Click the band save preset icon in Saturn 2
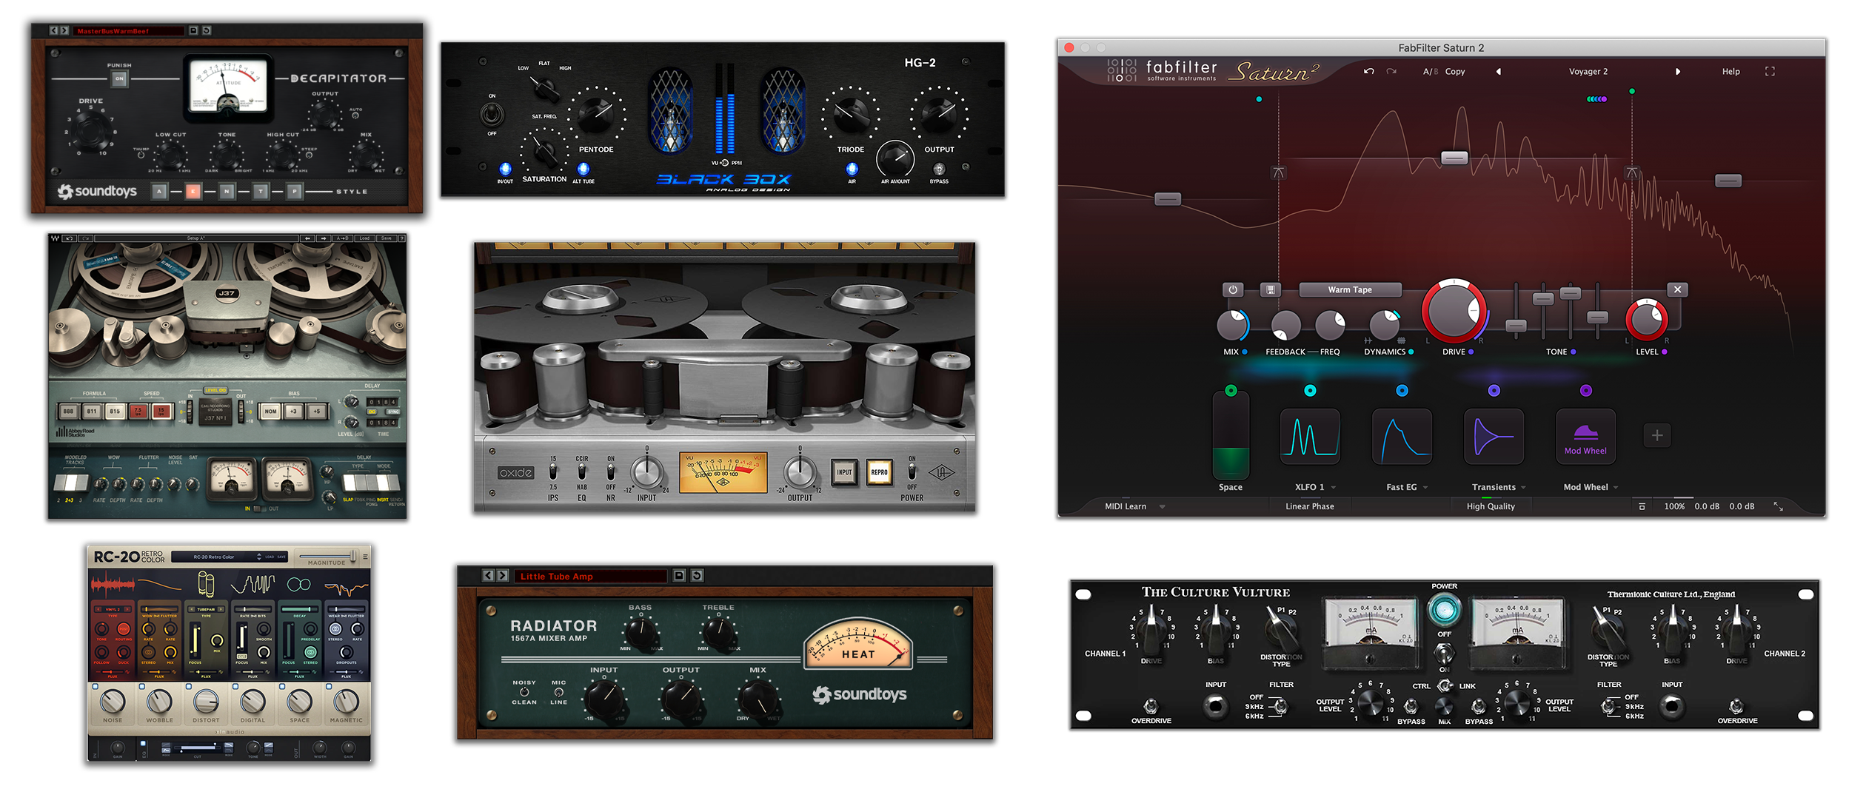This screenshot has width=1866, height=809. pos(1271,290)
